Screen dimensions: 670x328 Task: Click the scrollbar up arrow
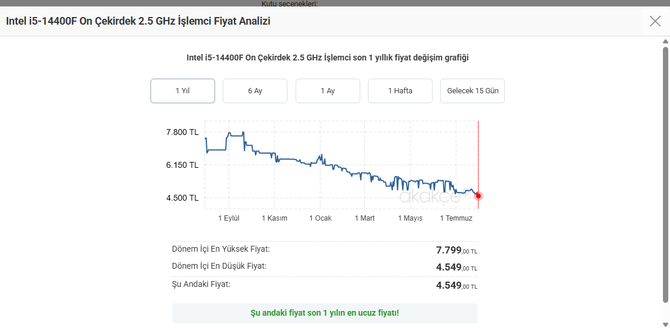point(665,42)
